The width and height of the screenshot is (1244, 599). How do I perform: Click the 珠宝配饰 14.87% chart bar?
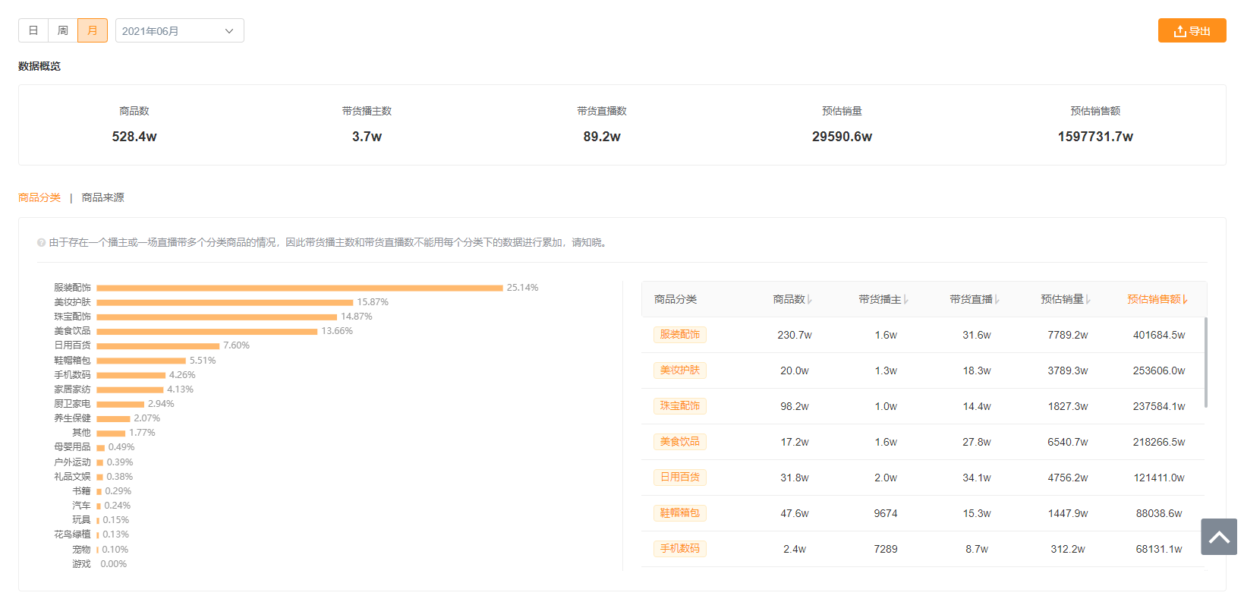pyautogui.click(x=216, y=317)
